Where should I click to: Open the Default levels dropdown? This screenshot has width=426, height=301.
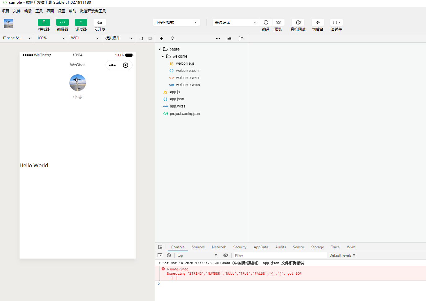pos(342,255)
